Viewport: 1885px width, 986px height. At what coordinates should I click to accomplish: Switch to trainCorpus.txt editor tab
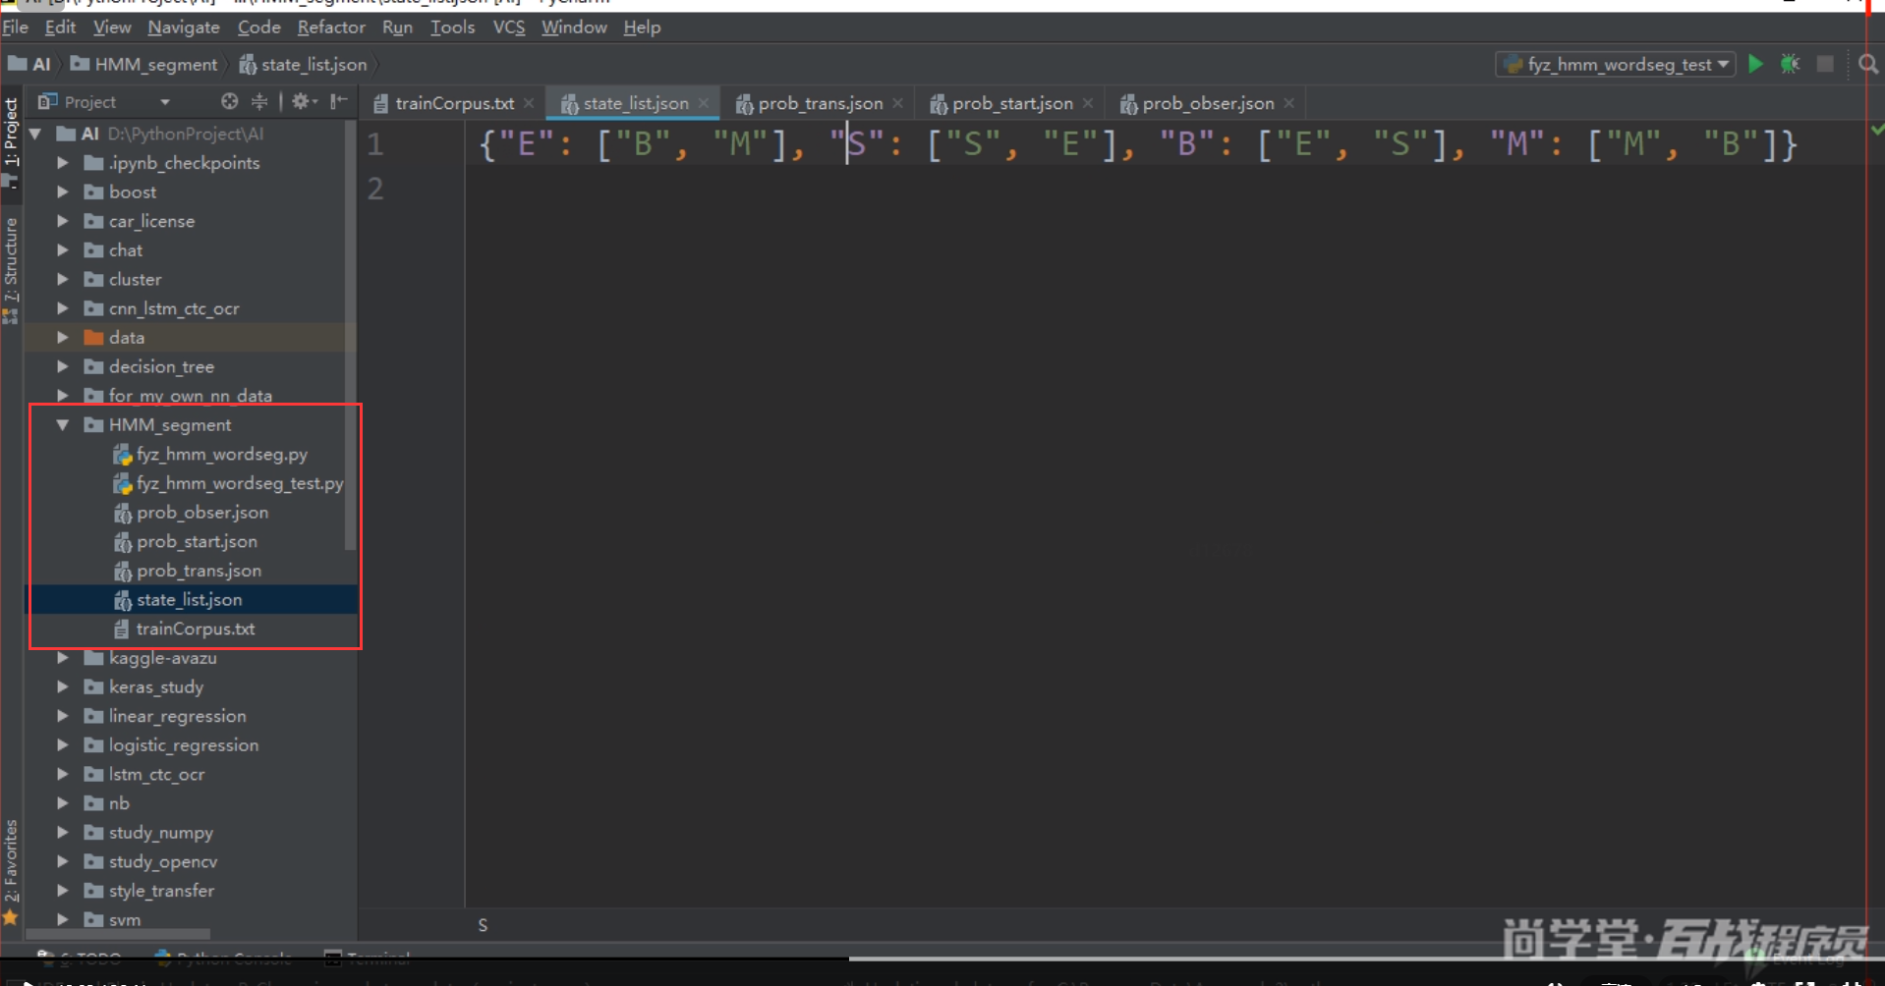454,103
